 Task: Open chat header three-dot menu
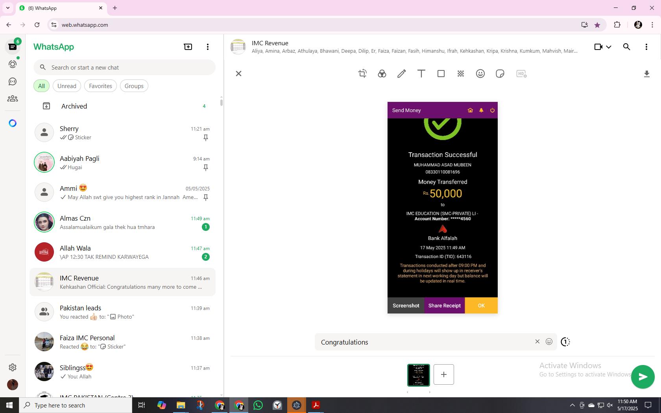646,47
